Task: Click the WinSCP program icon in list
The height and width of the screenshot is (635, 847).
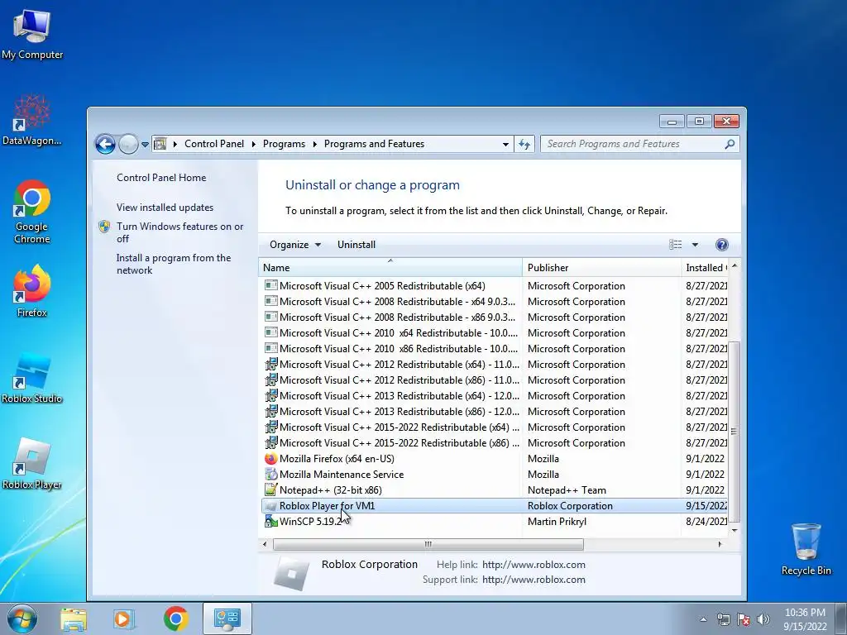Action: [270, 521]
